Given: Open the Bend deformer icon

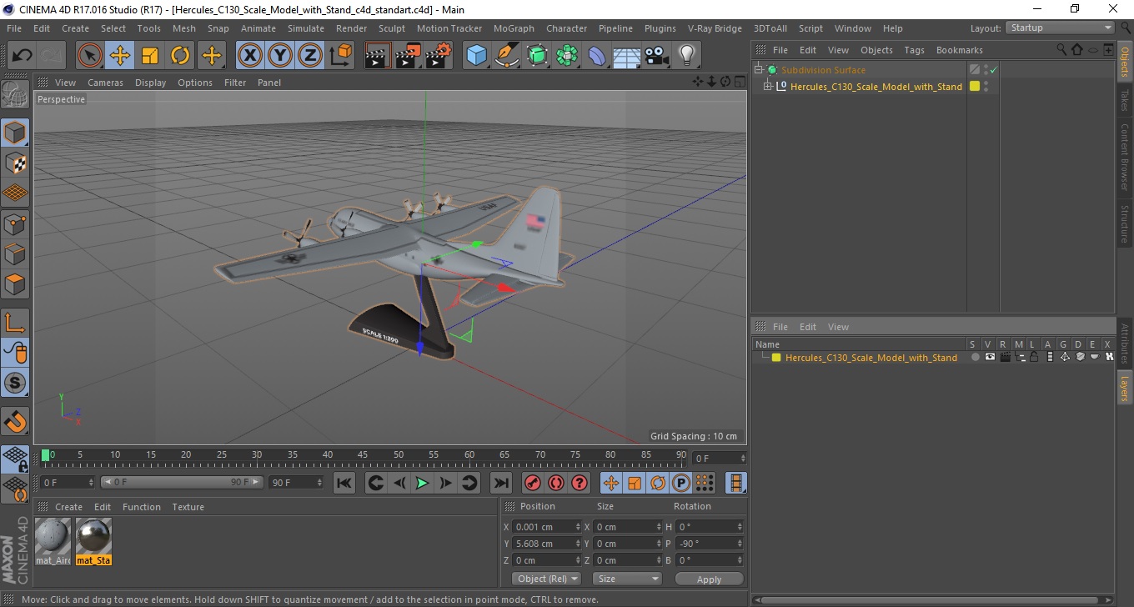Looking at the screenshot, I should [x=597, y=56].
